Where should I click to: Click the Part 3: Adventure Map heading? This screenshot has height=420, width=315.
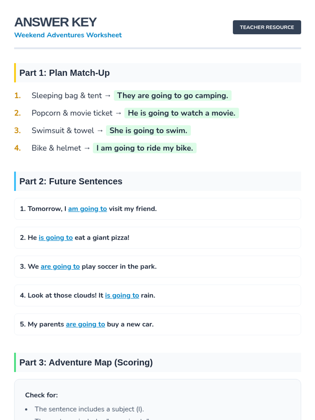[x=86, y=363]
